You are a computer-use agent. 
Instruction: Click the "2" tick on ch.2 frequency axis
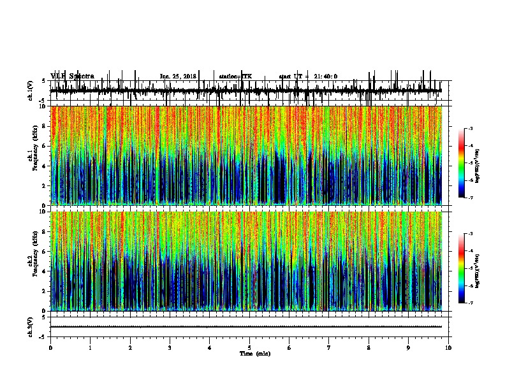coord(45,291)
